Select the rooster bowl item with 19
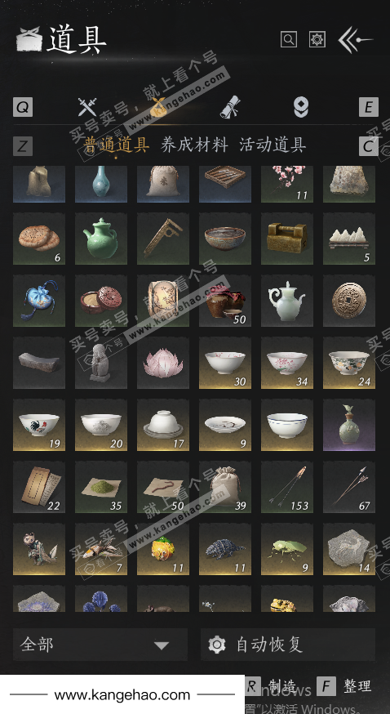Screen dimensions: 390x714 coord(39,425)
